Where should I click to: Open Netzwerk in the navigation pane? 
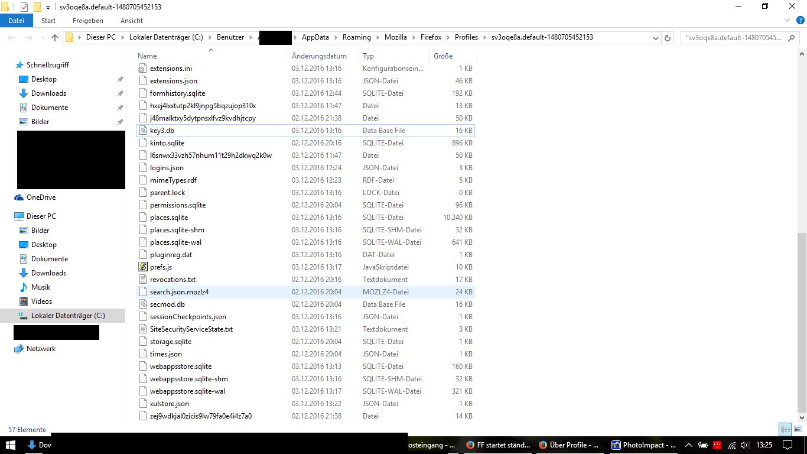(x=41, y=349)
